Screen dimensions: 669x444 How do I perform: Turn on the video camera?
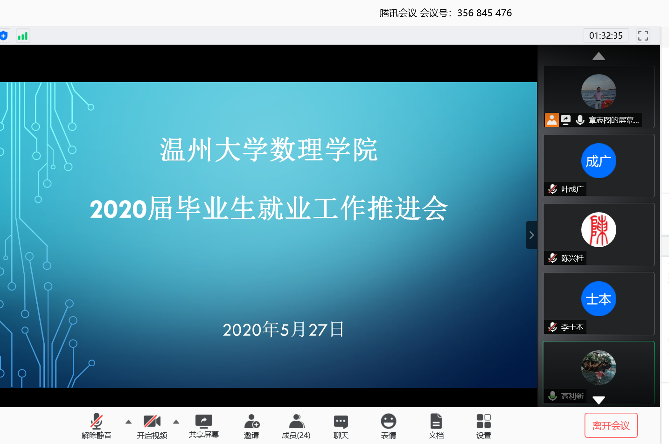pos(152,422)
